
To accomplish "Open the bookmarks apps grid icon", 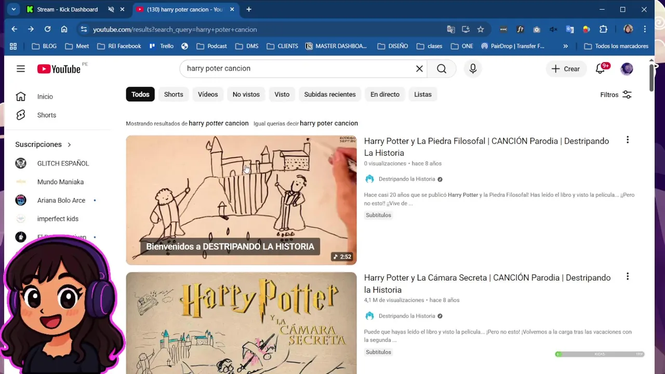I will [13, 46].
